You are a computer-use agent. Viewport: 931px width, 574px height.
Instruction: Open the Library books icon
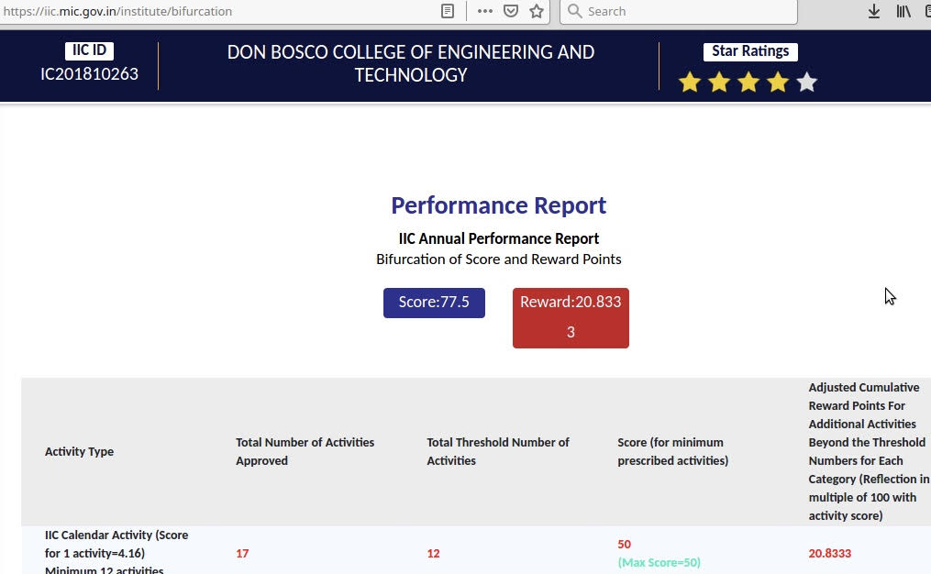[903, 11]
